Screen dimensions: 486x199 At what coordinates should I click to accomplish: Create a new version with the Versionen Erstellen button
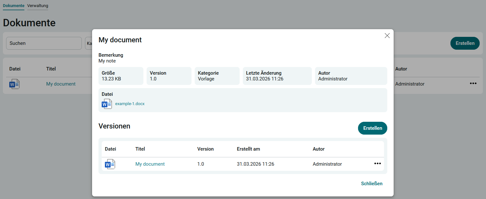tap(372, 128)
